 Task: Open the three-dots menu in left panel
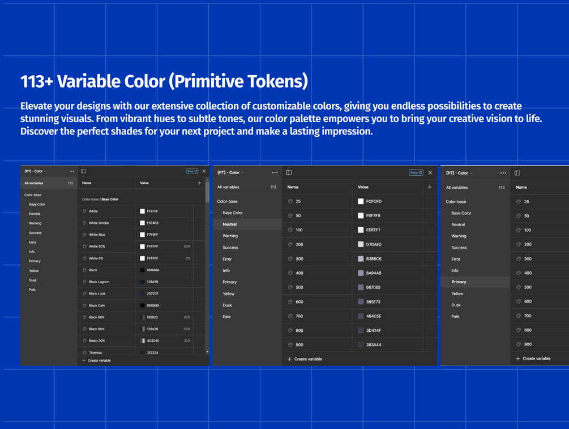coord(72,171)
